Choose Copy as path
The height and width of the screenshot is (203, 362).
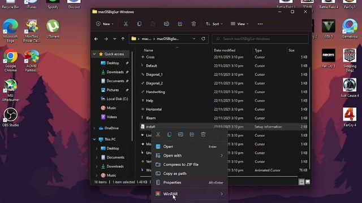(189, 174)
